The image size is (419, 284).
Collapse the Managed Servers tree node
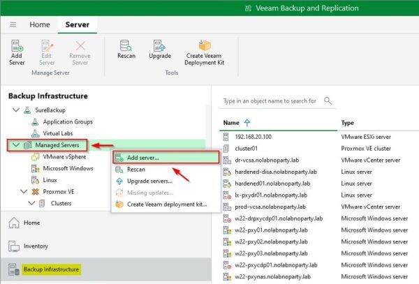(x=16, y=144)
